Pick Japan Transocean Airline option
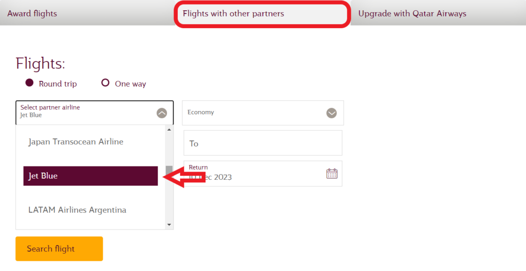Screen dimensions: 526x271 (76, 141)
